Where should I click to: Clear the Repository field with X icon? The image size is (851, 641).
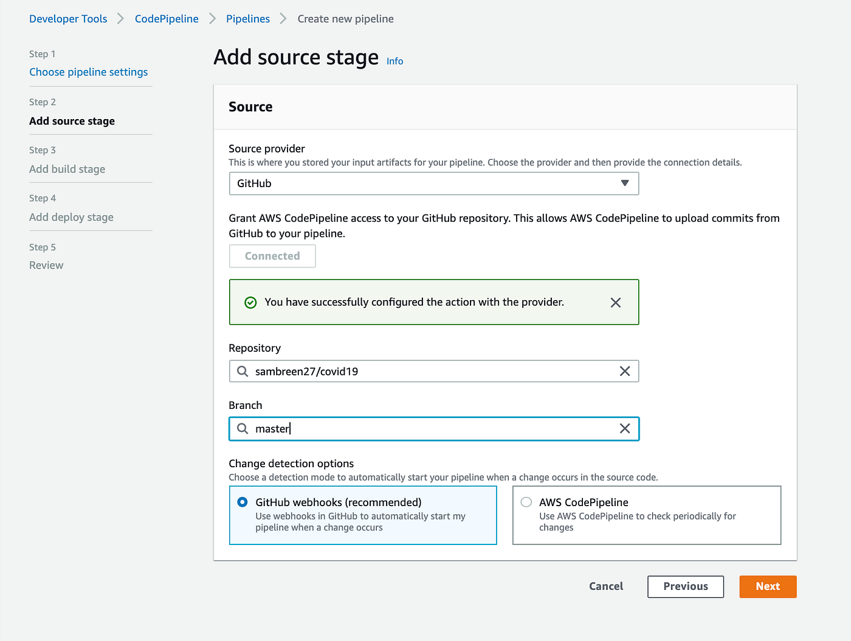coord(624,371)
